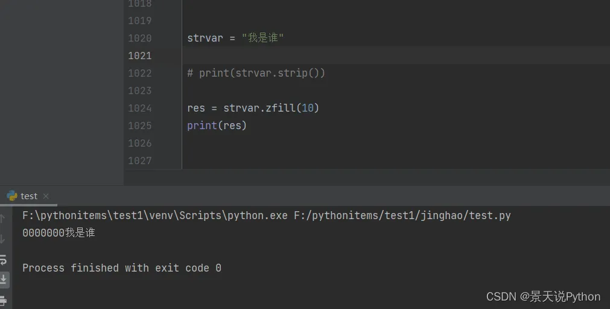Place cursor on highlighted empty line 1021
The image size is (610, 309).
(x=362, y=56)
